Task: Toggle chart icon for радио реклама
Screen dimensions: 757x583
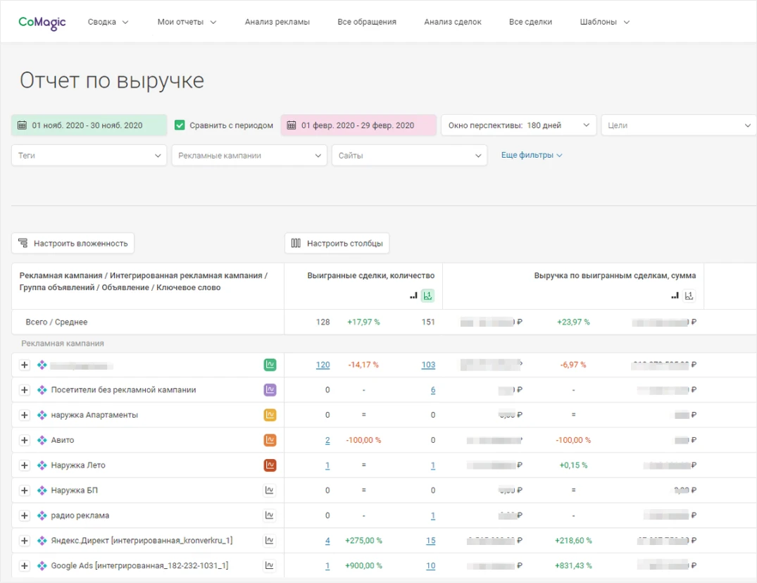Action: click(x=270, y=515)
